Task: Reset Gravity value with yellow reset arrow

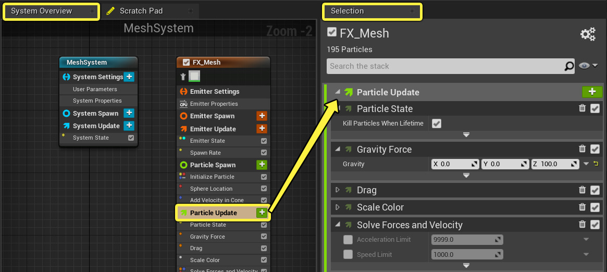Action: coord(596,164)
